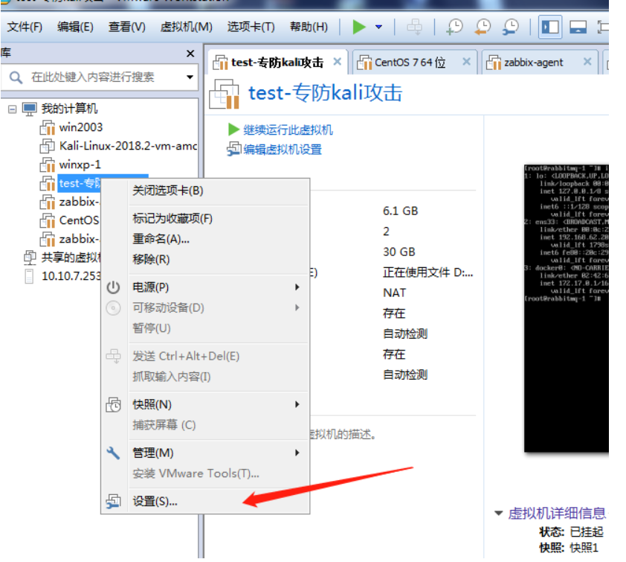Select 共享的虚拟机 in library

point(71,258)
